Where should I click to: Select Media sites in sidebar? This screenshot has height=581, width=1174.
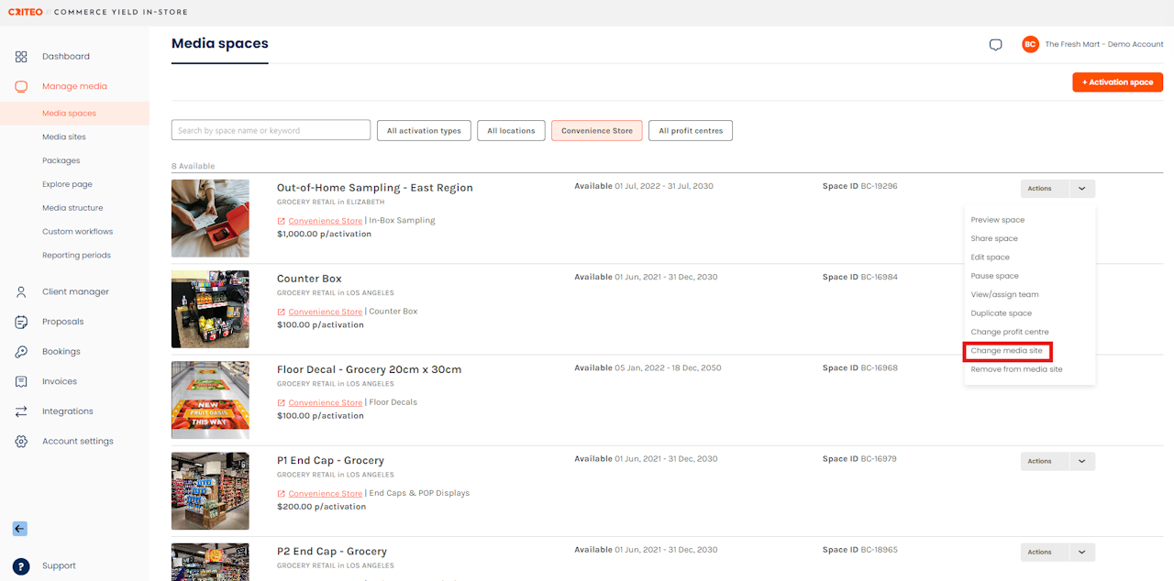[x=64, y=137]
